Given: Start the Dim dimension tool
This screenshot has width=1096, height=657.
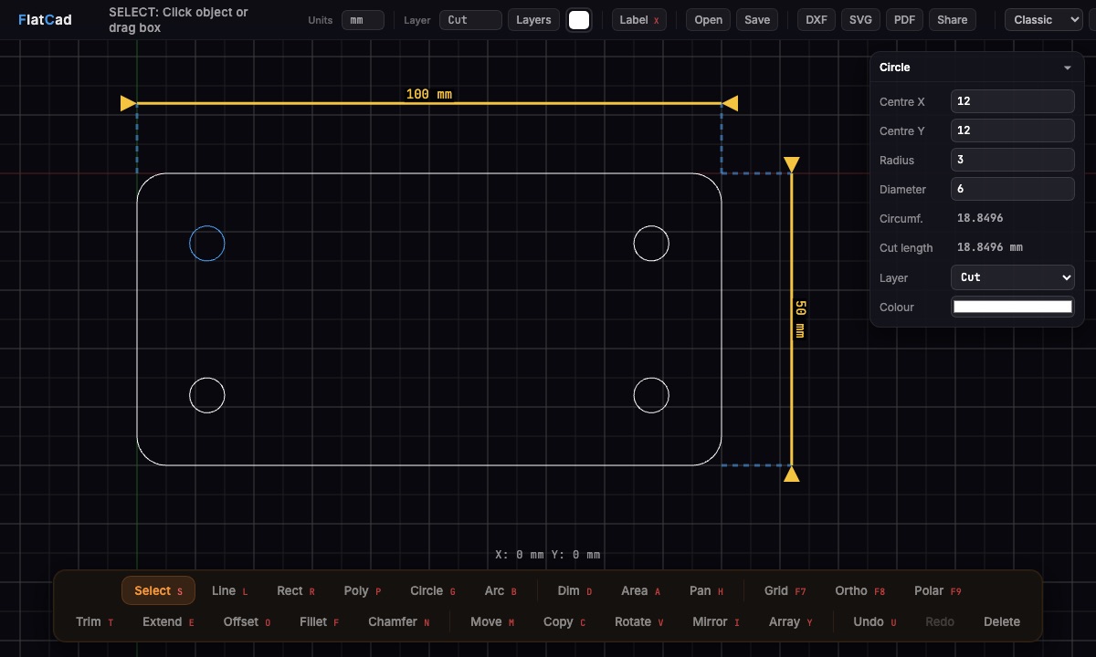Looking at the screenshot, I should click(x=574, y=590).
